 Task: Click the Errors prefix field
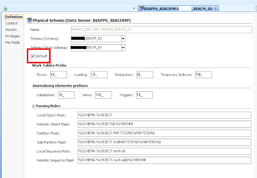59,75
